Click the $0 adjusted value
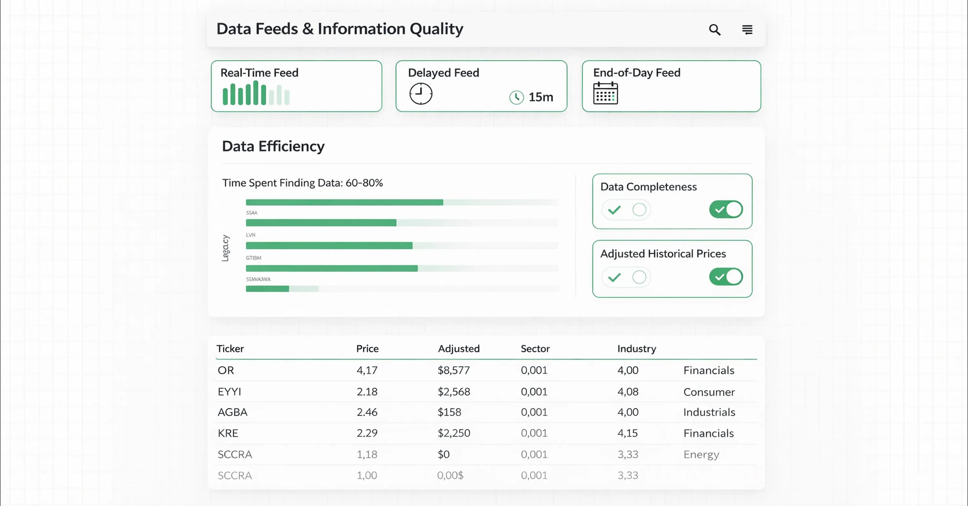 coord(443,454)
